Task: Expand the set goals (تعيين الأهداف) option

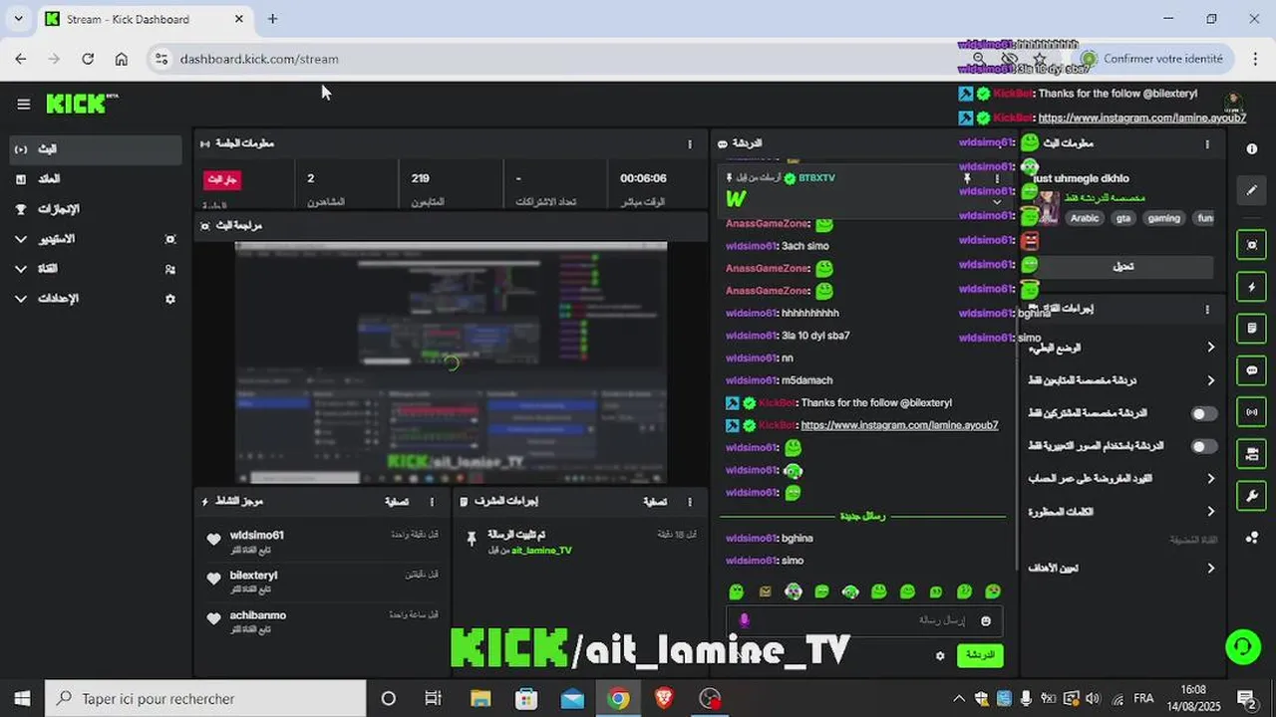Action: tap(1121, 569)
